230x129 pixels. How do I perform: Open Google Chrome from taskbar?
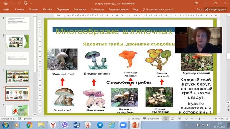[29, 125]
